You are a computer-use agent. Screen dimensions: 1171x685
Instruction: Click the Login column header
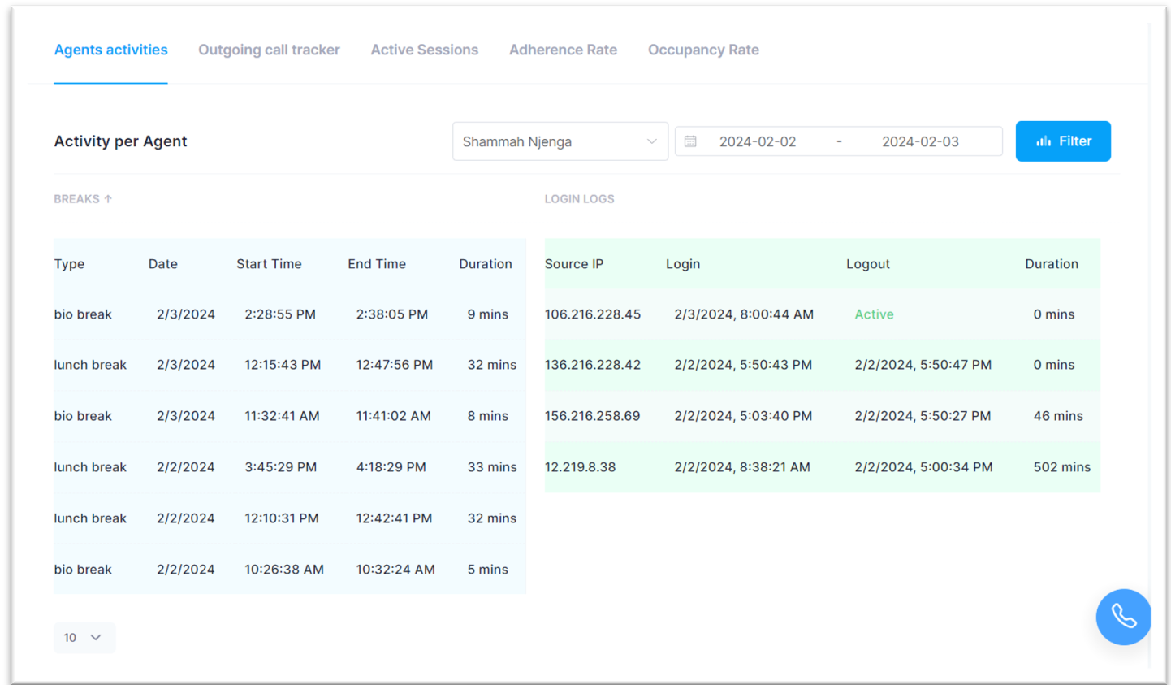683,264
